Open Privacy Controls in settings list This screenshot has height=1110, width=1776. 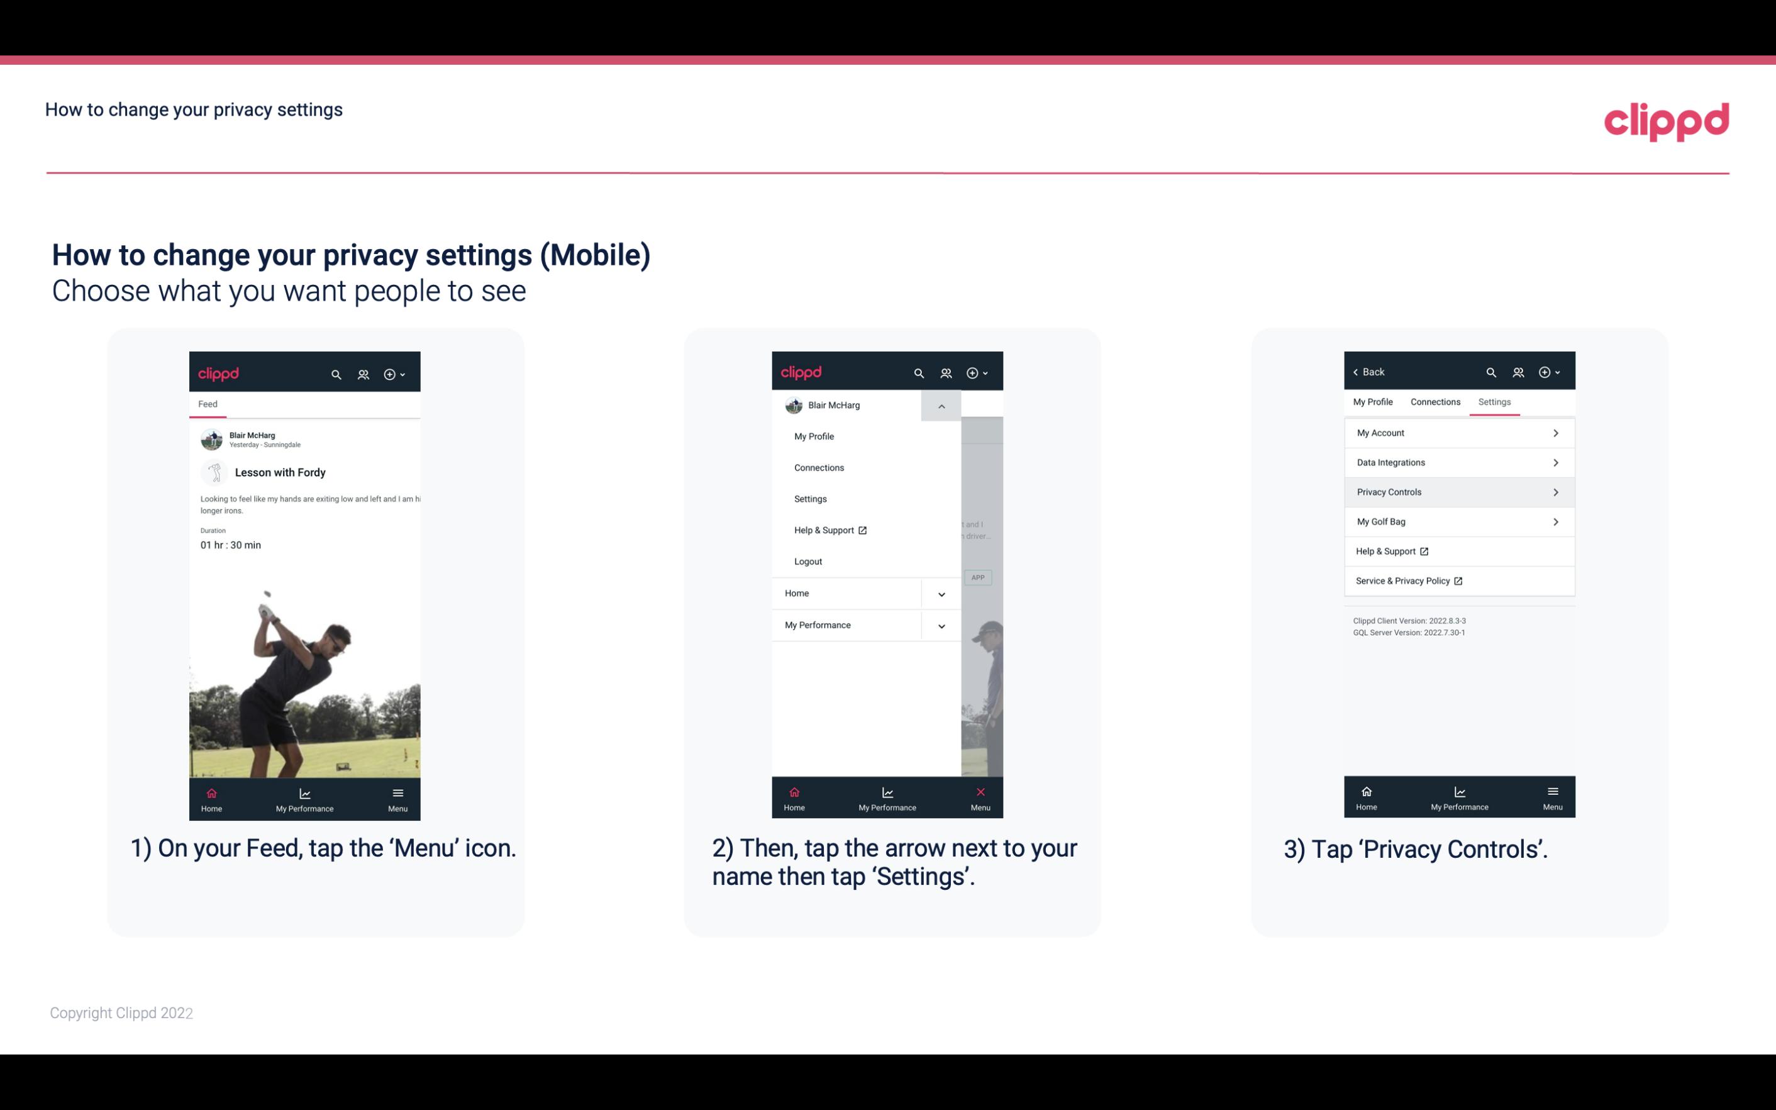point(1458,491)
